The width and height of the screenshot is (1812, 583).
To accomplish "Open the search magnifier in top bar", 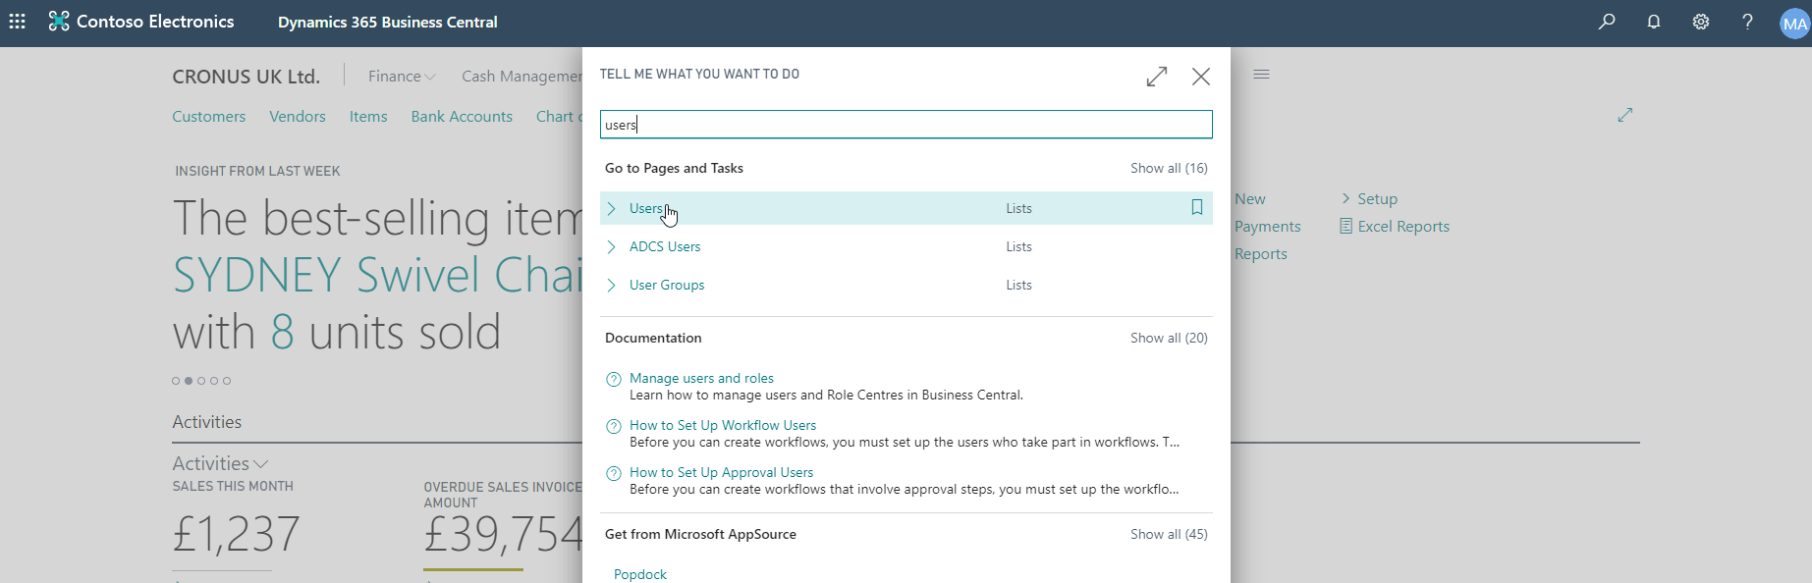I will click(1607, 22).
